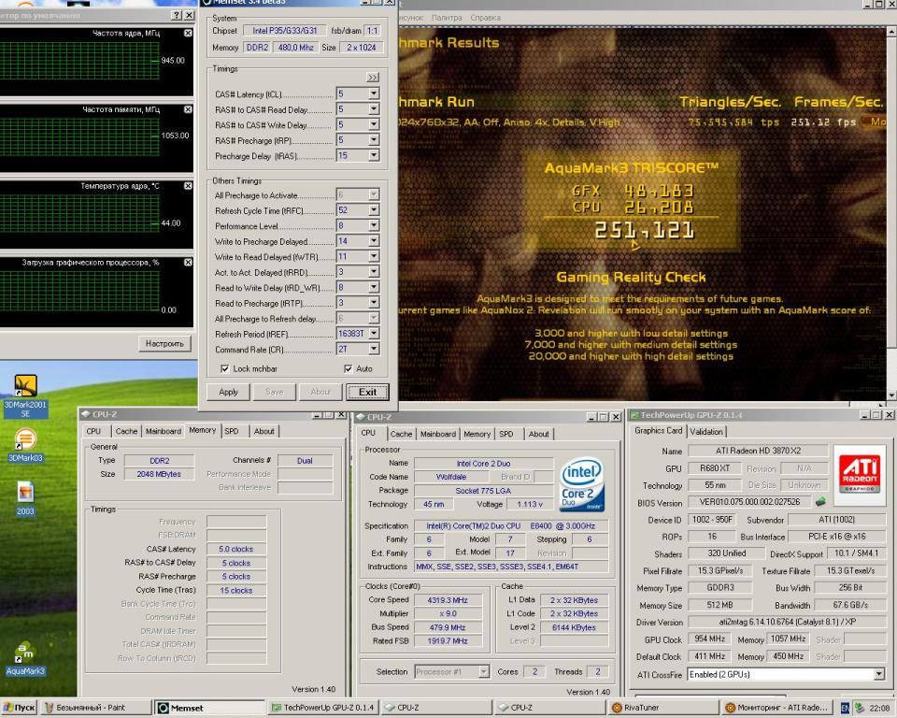Open the CAS# Latency (tCL) dropdown
Screen dimensions: 897x718
coord(374,93)
